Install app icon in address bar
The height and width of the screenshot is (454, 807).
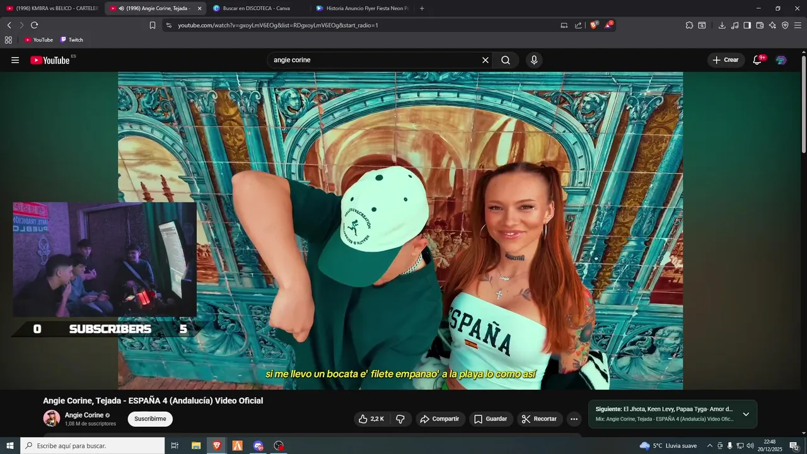pyautogui.click(x=564, y=25)
